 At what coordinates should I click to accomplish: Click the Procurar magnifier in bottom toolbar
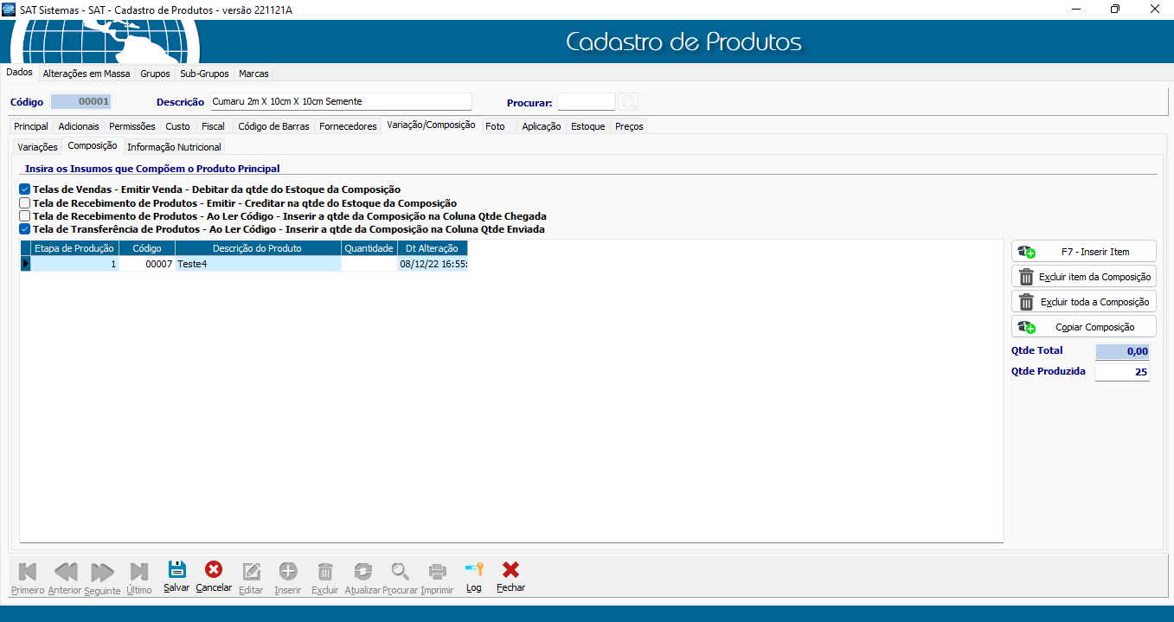[400, 571]
